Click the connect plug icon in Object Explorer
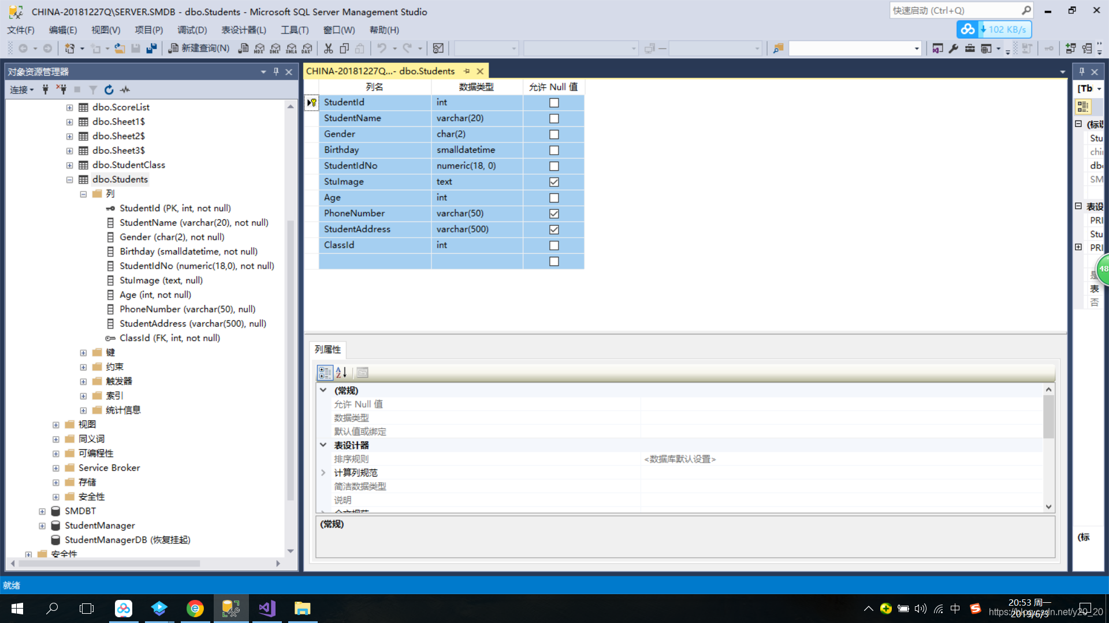 coord(45,89)
